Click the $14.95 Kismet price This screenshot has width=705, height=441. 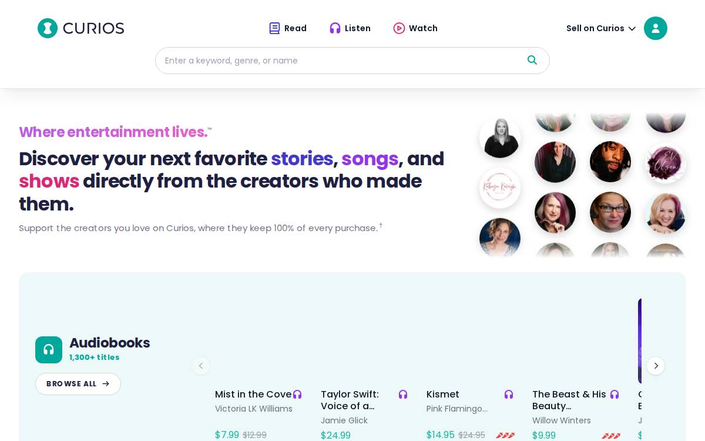click(x=441, y=435)
